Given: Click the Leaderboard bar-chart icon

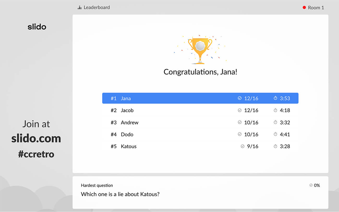Looking at the screenshot, I should click(80, 8).
